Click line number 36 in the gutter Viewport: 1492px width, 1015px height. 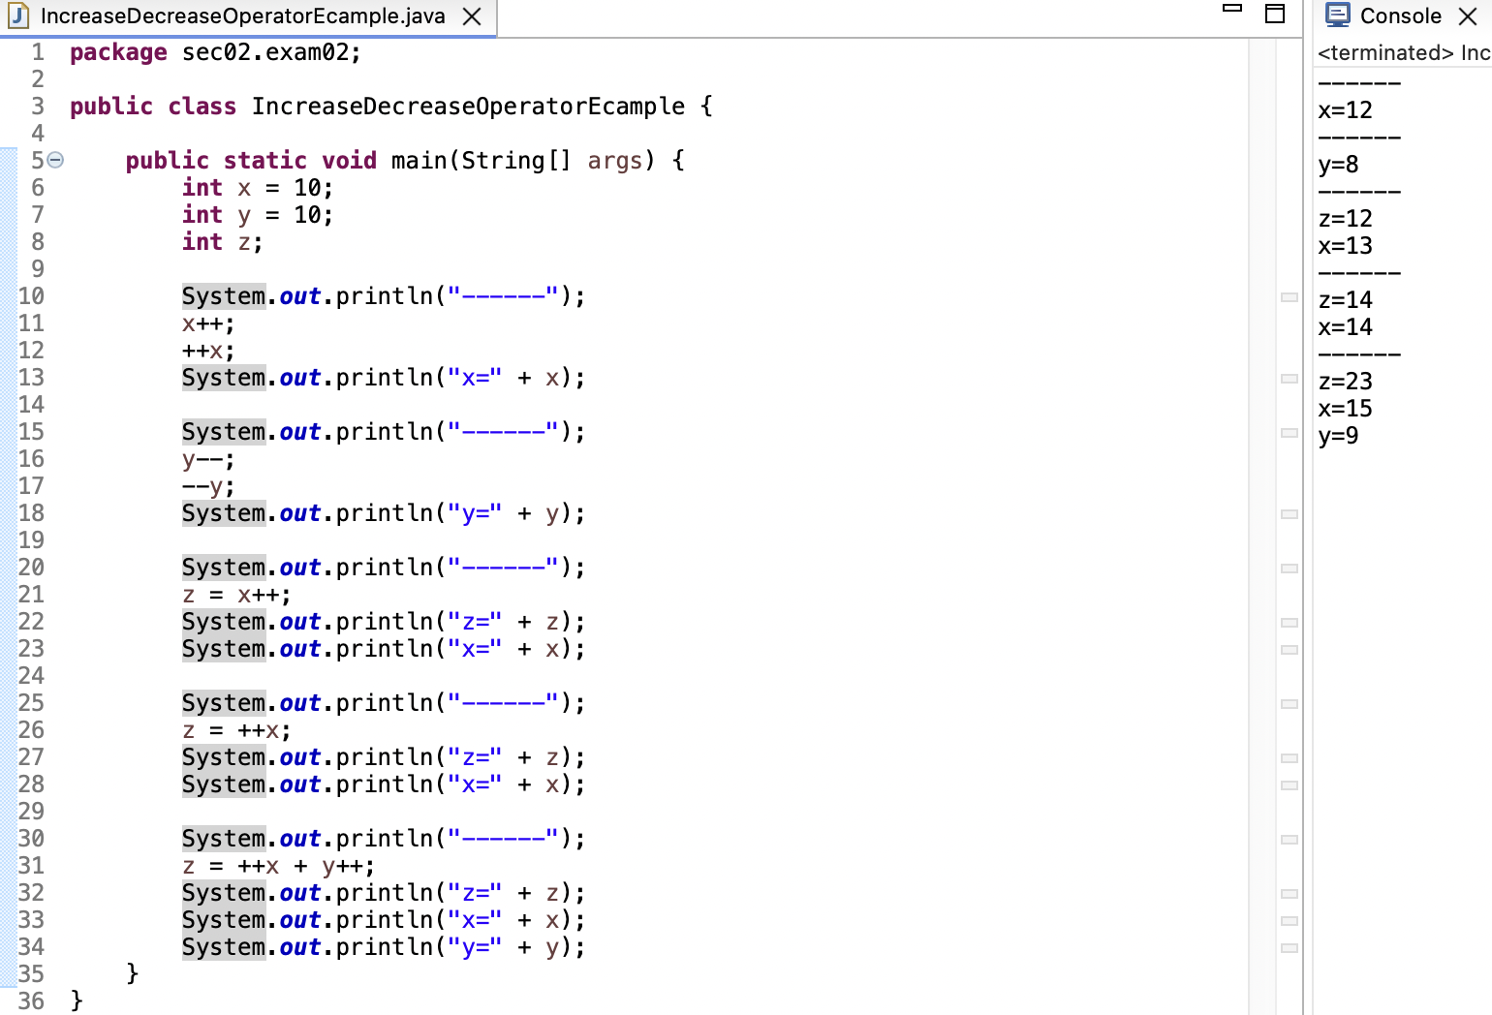click(x=31, y=1001)
